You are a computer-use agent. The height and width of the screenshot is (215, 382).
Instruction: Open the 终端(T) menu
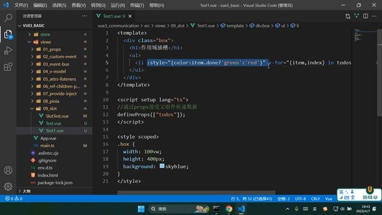click(x=137, y=5)
